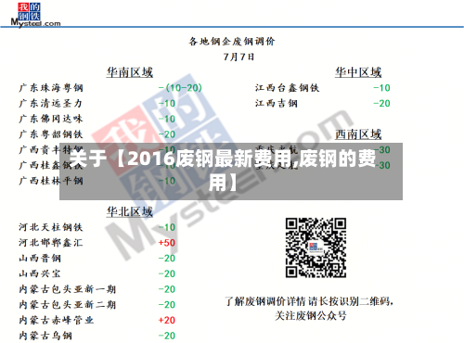The image size is (464, 343).
Task: Click the -20 value for 内蒙古乌钢
Action: [x=167, y=336]
